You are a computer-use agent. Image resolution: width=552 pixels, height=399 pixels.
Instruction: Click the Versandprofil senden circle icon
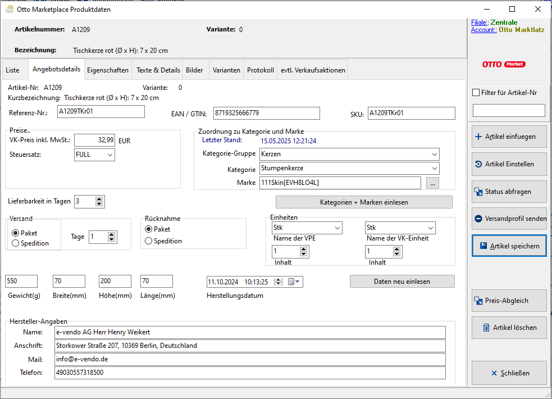click(478, 219)
